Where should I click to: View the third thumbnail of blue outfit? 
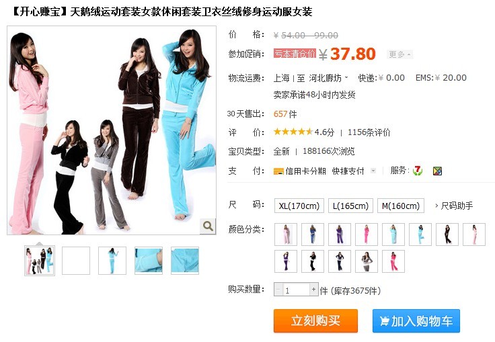tap(112, 261)
